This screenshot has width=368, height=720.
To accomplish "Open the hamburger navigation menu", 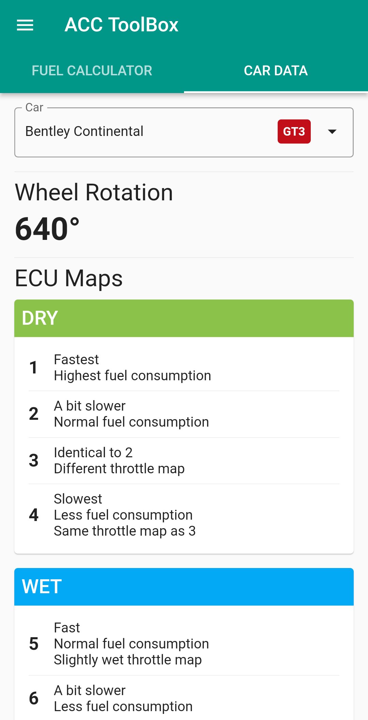I will click(25, 25).
